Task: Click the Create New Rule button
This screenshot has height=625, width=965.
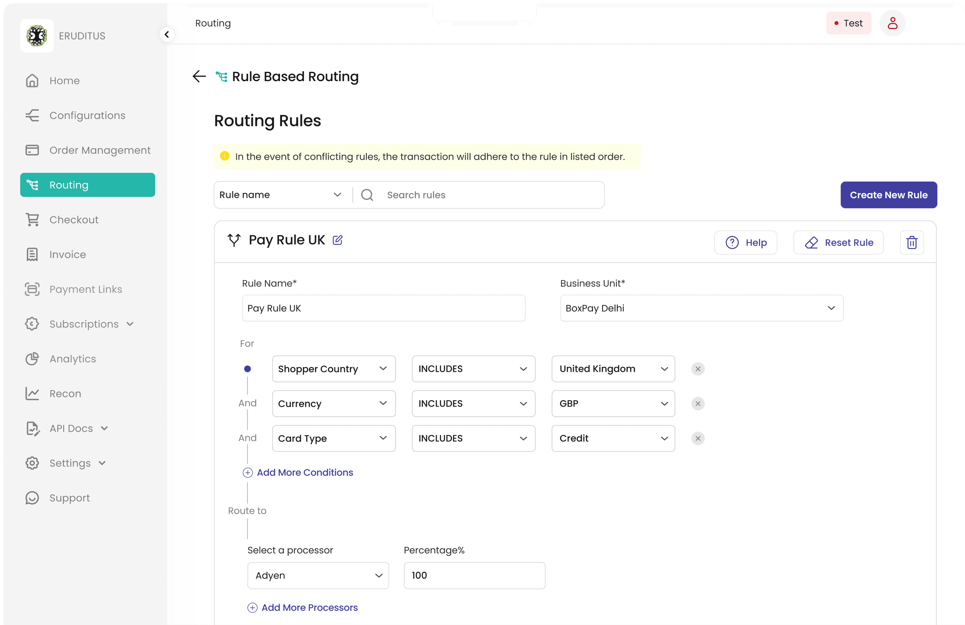Action: coord(888,195)
